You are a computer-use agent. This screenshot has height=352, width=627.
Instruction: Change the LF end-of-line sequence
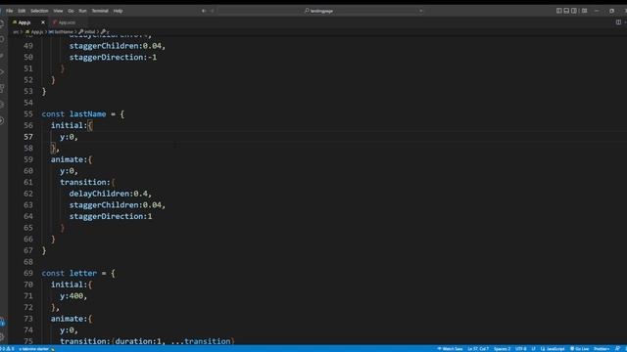(x=533, y=349)
